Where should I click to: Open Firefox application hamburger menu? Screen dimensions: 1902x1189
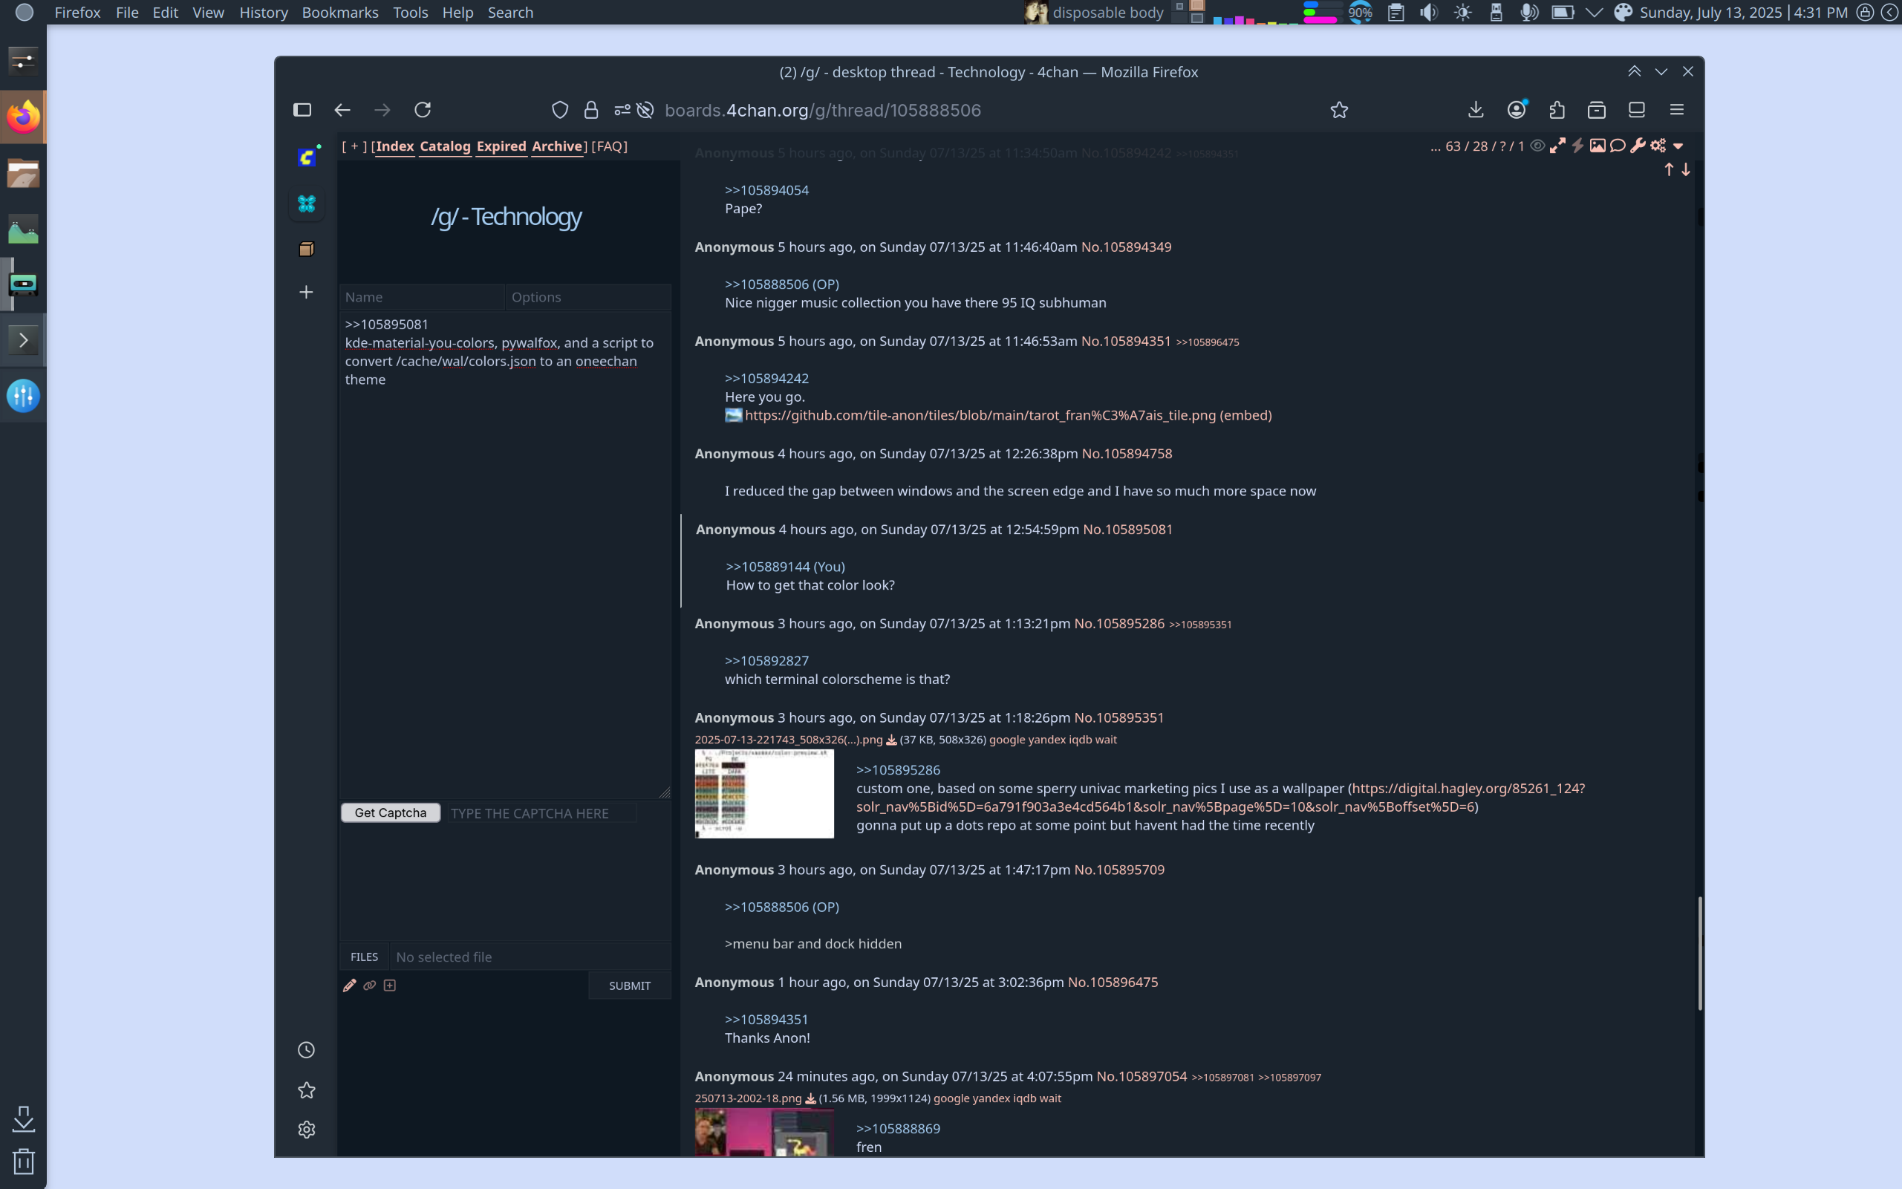pos(1677,110)
